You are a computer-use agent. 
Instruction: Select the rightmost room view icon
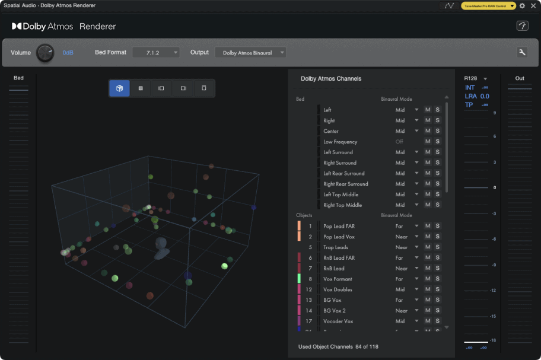[x=204, y=88]
